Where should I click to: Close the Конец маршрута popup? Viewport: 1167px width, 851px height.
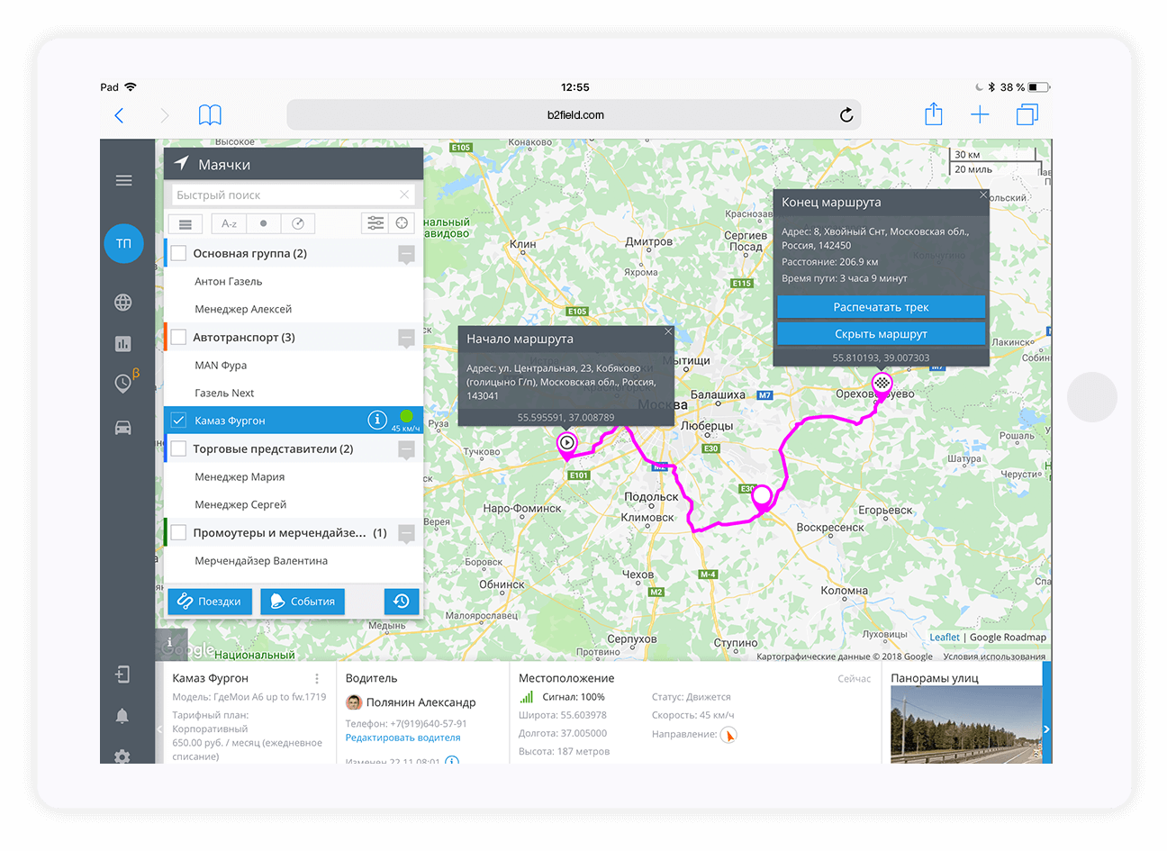click(983, 195)
